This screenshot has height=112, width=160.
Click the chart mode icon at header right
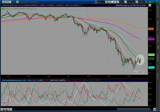pos(150,5)
